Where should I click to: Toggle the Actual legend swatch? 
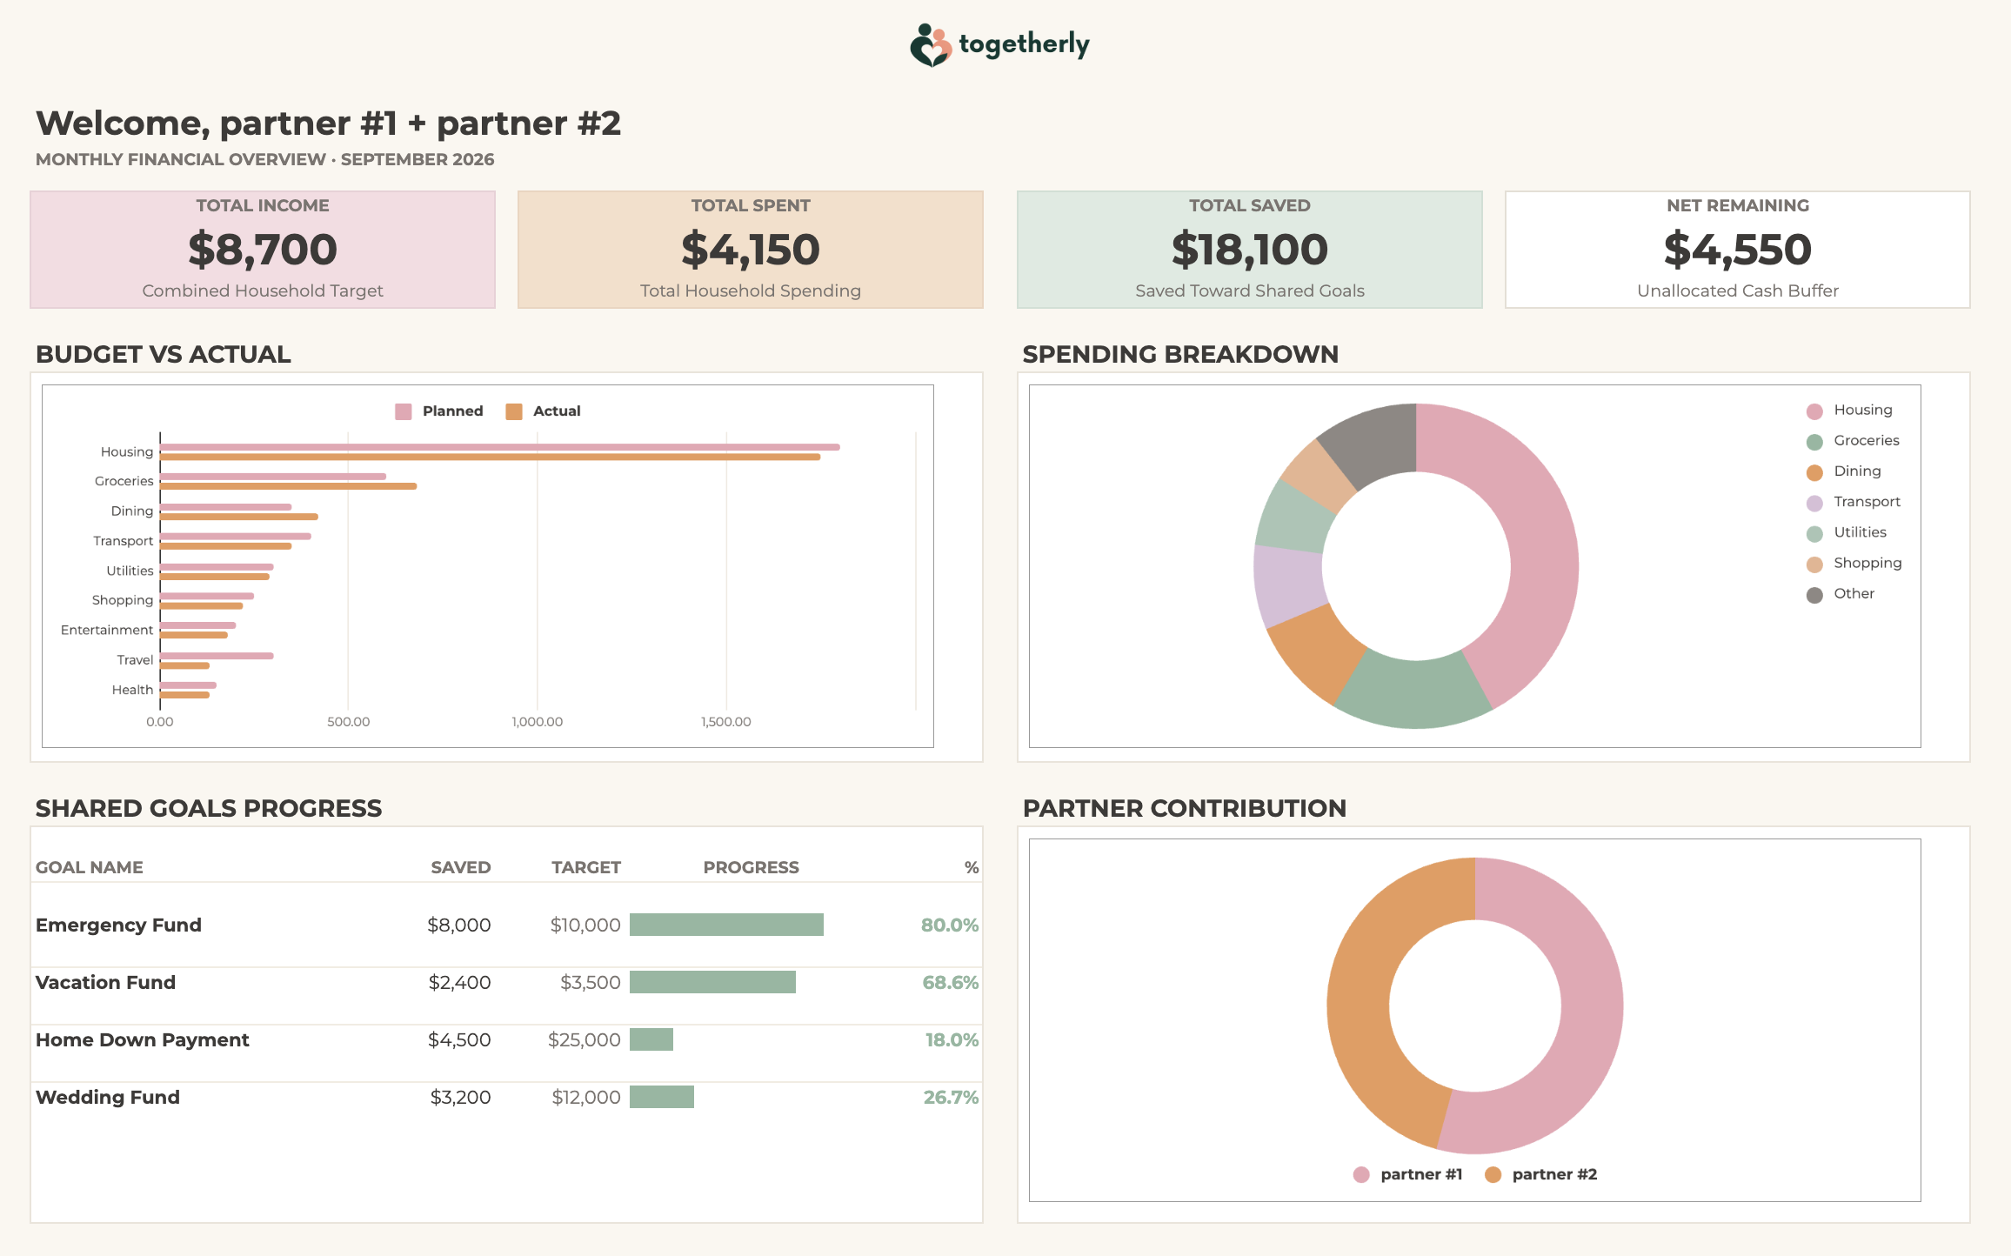coord(514,411)
